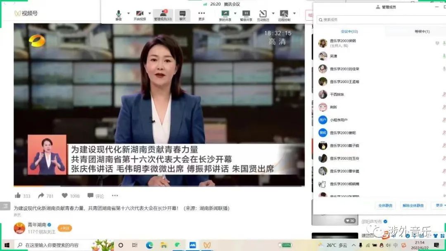Open File Explorer from taskbar
This screenshot has width=446, height=251.
tap(164, 245)
